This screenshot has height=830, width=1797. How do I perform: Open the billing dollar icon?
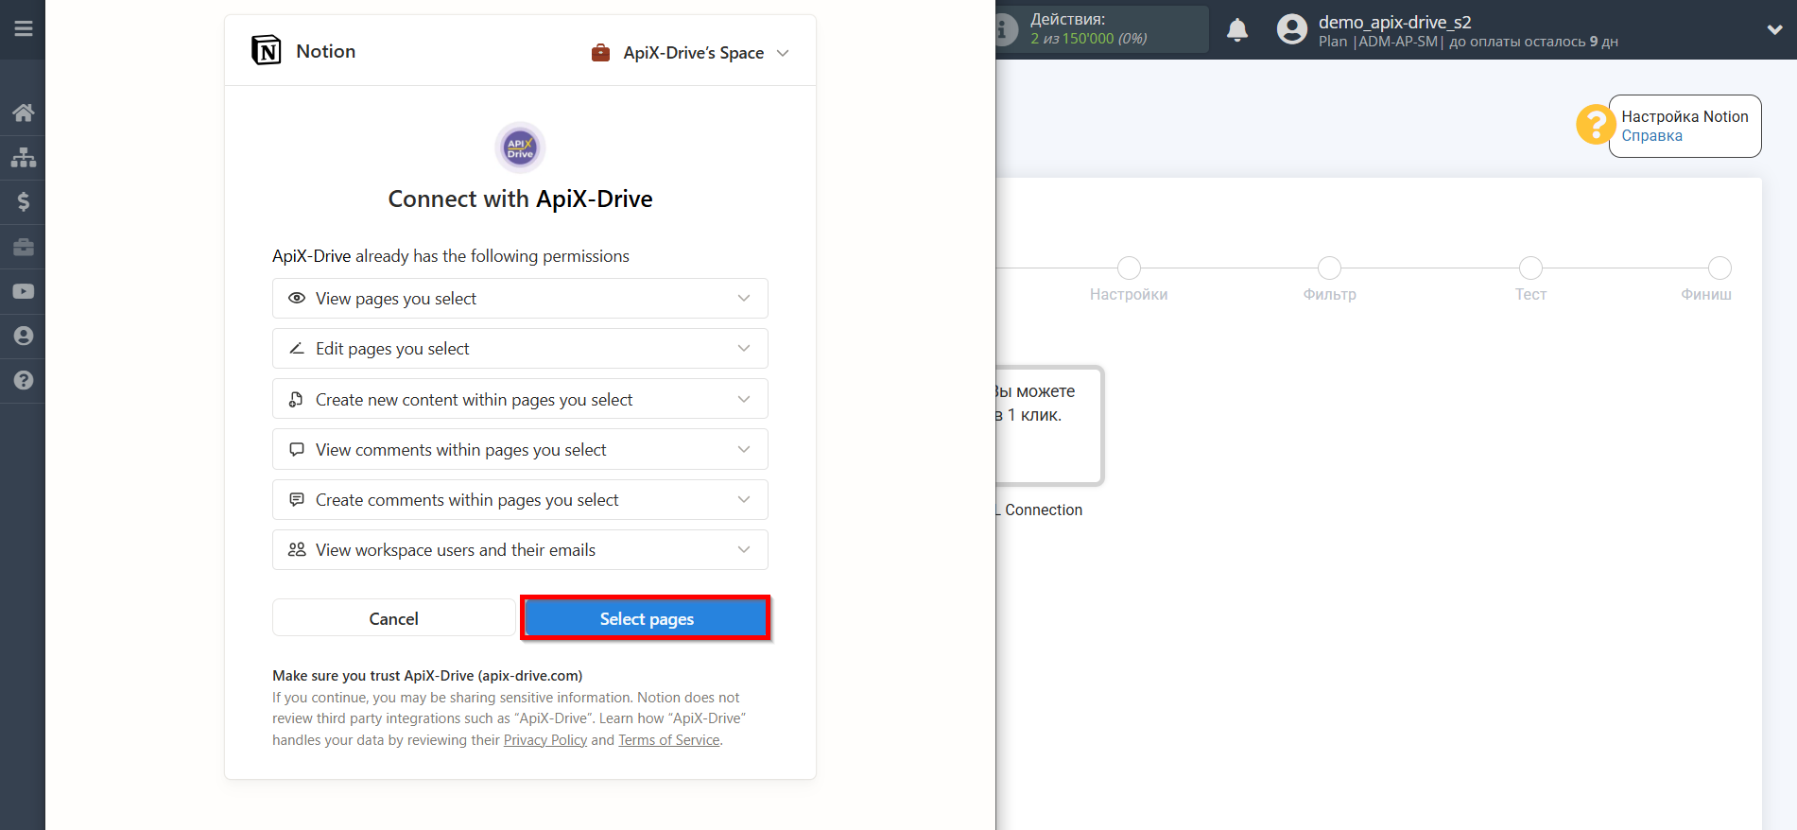click(24, 201)
